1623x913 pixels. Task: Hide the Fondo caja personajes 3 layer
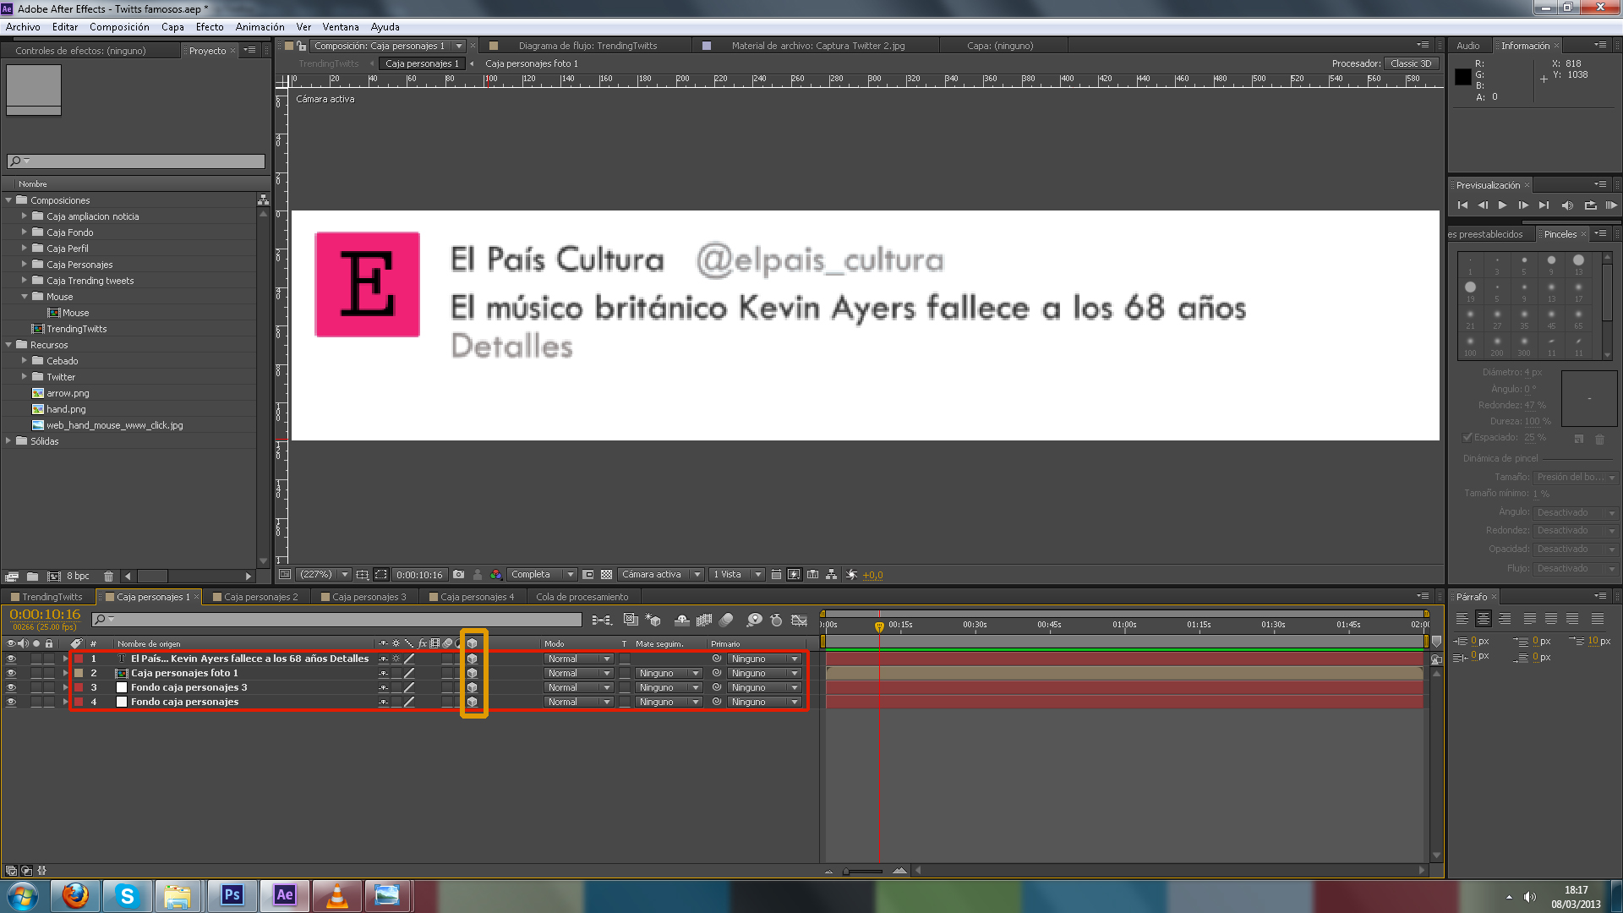pos(11,688)
